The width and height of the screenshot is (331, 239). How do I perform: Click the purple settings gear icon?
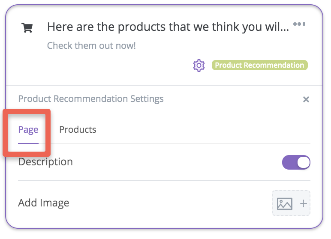click(x=199, y=66)
